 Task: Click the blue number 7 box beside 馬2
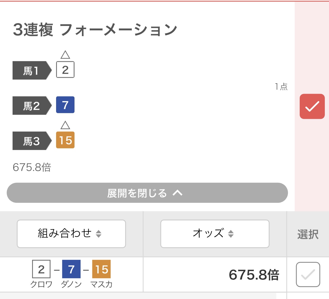point(65,105)
